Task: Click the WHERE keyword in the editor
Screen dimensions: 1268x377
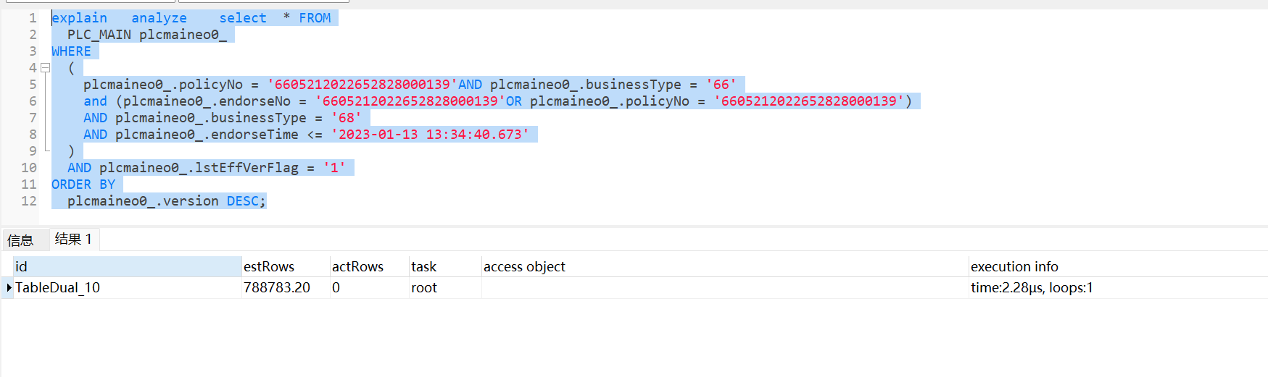Action: [71, 51]
